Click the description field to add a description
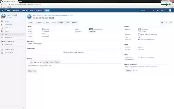The height and width of the screenshot is (109, 174). (x=35, y=44)
